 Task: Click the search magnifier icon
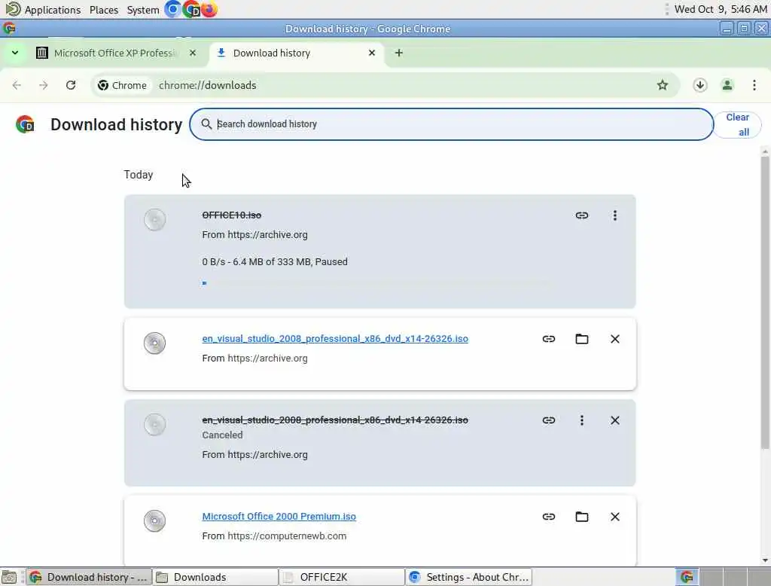tap(206, 124)
